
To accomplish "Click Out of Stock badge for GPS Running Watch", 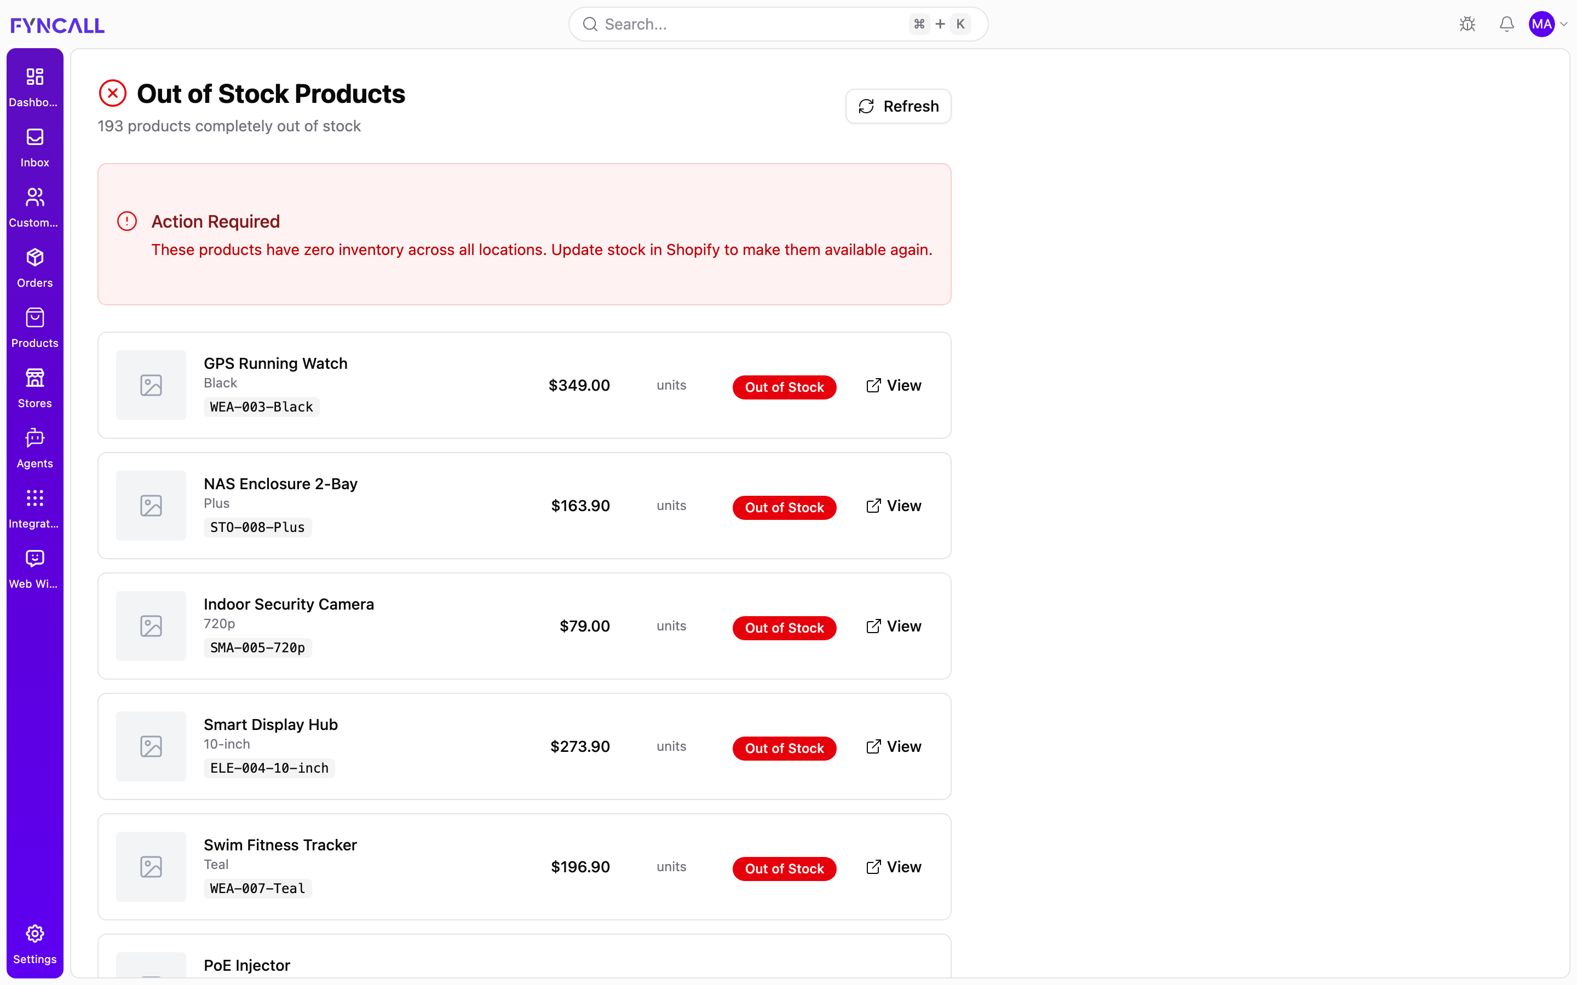I will point(784,387).
